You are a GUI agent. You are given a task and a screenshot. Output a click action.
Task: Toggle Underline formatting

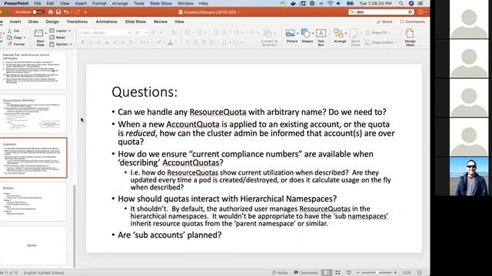click(98, 42)
